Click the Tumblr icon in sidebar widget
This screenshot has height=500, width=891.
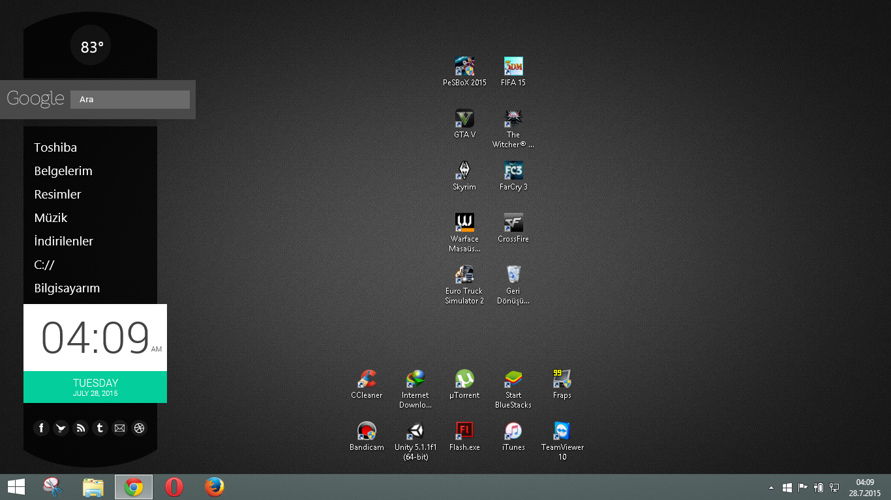tap(100, 428)
